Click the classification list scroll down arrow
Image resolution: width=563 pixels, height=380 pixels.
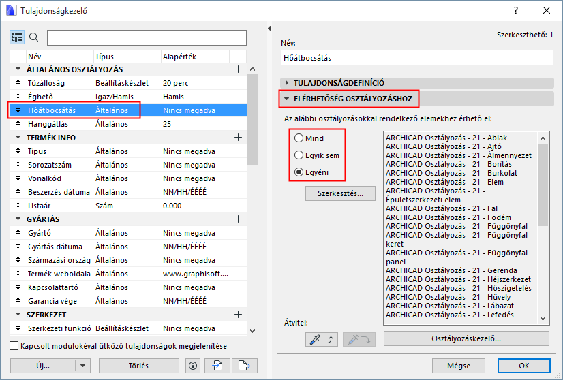(x=543, y=318)
